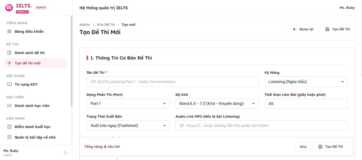The height and width of the screenshot is (160, 362).
Task: Click the save icon in the top Tạo Đề Thi button
Action: point(327,29)
